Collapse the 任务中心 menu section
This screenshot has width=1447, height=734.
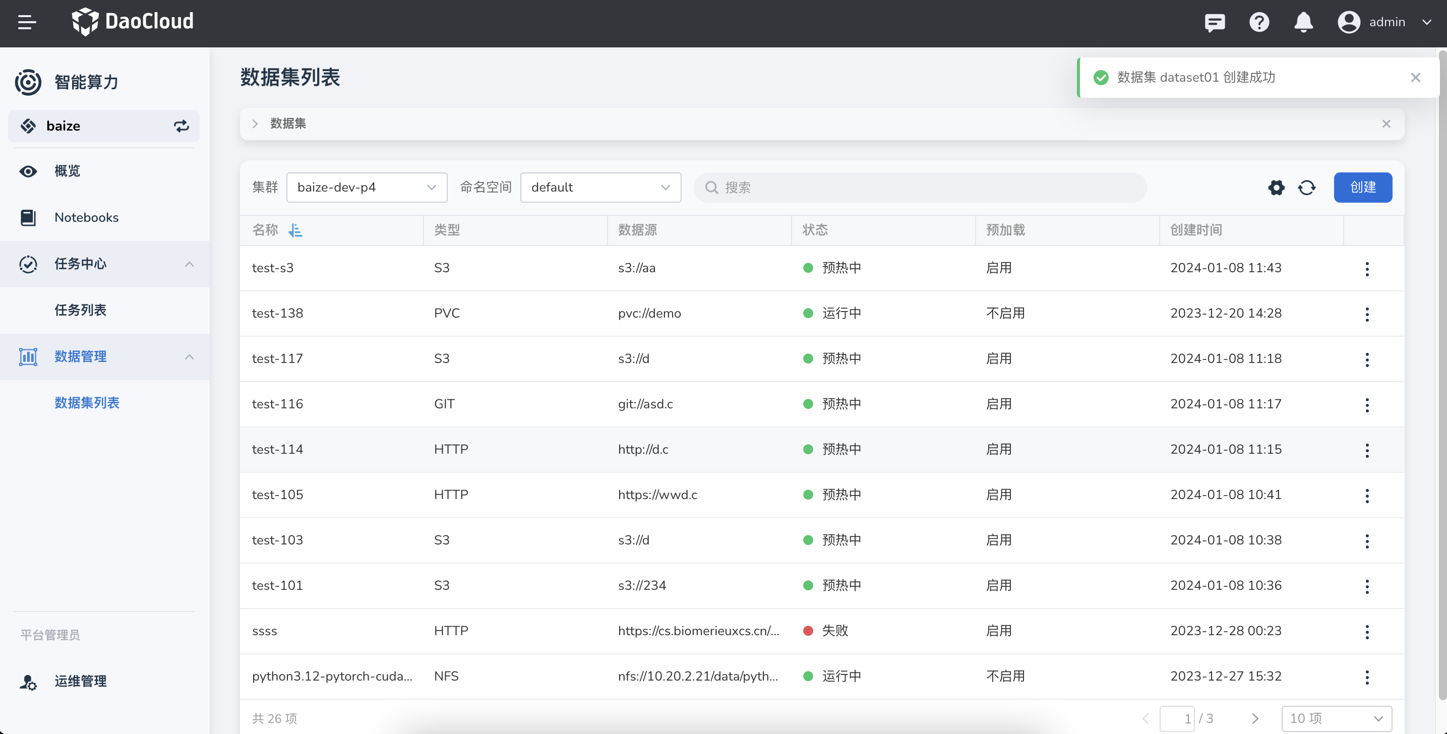[189, 264]
